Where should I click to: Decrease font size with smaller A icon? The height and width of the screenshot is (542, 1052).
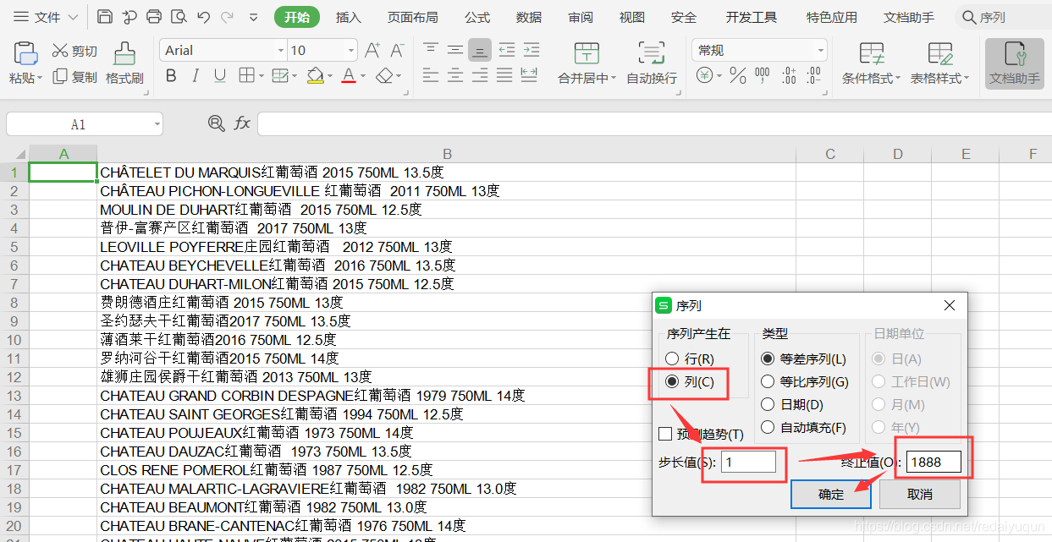[396, 51]
